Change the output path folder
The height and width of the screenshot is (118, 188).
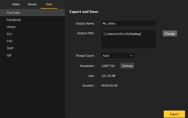tap(170, 34)
